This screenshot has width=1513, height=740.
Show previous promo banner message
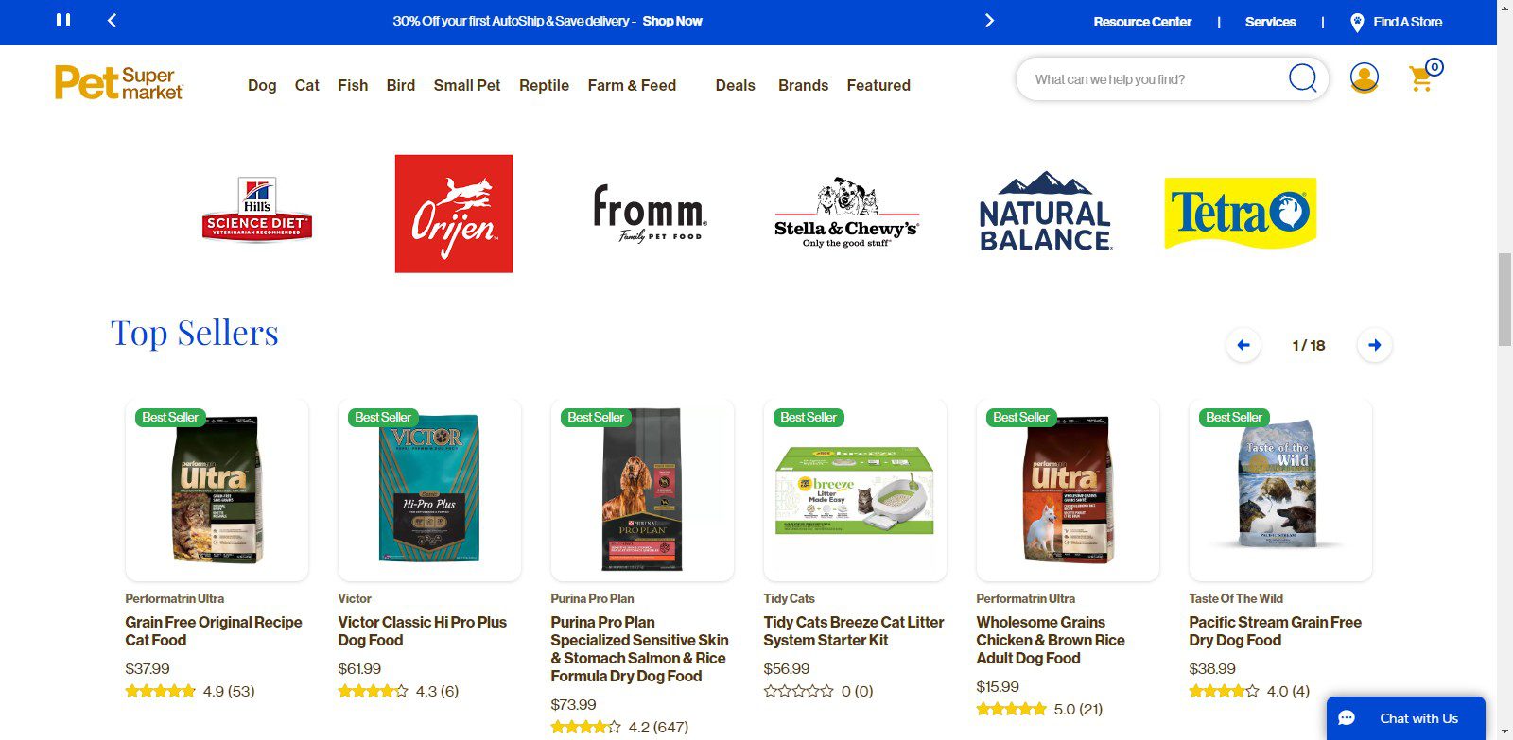(112, 20)
